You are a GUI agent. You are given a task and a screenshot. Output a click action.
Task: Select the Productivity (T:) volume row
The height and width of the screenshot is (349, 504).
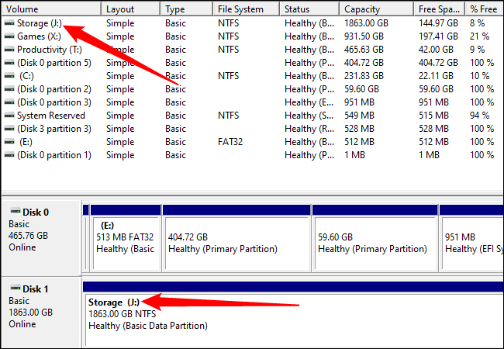point(252,50)
